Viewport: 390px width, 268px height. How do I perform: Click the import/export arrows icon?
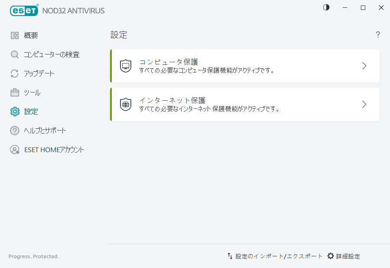pyautogui.click(x=230, y=256)
